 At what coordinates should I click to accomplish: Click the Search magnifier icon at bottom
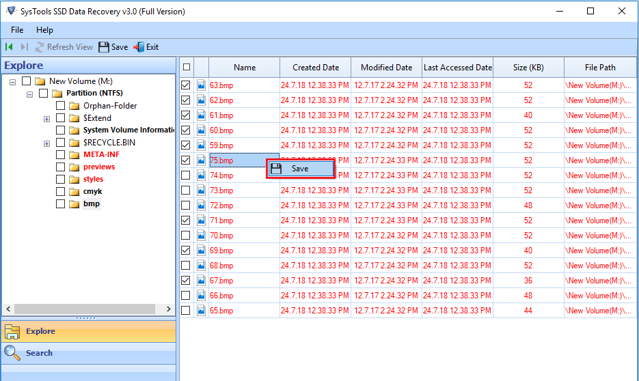(12, 353)
